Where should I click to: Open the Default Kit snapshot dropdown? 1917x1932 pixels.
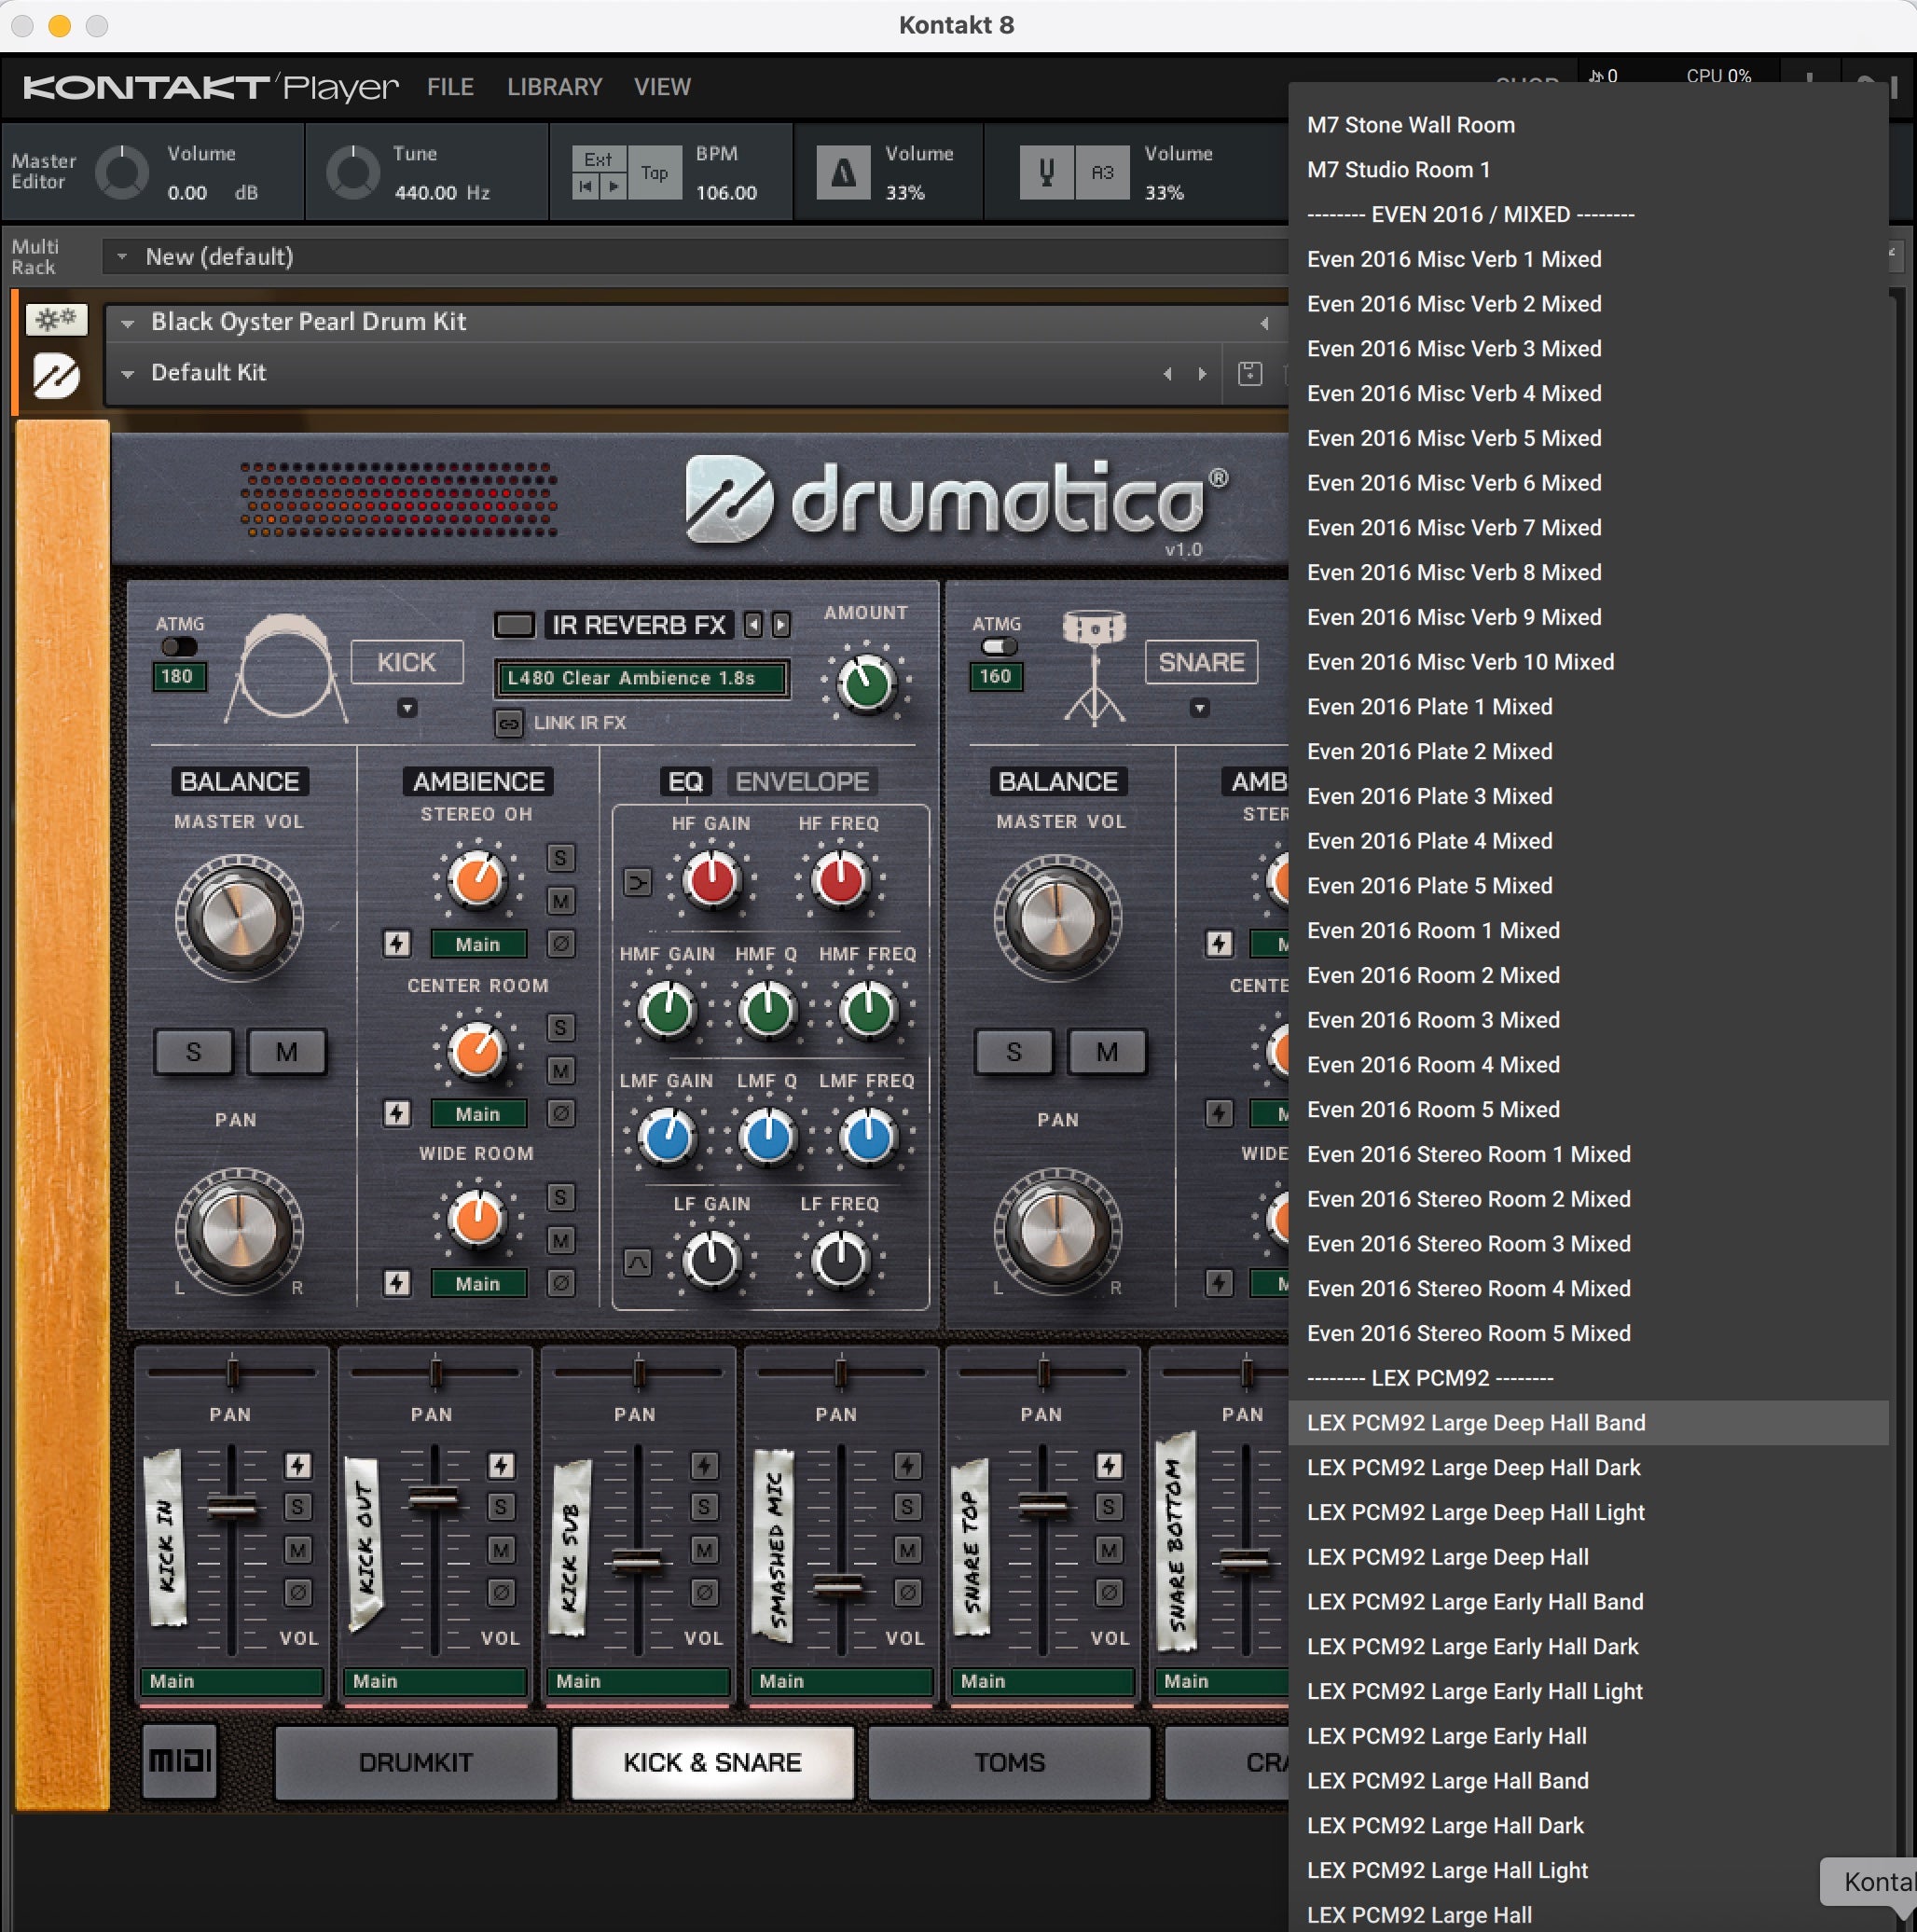[127, 374]
